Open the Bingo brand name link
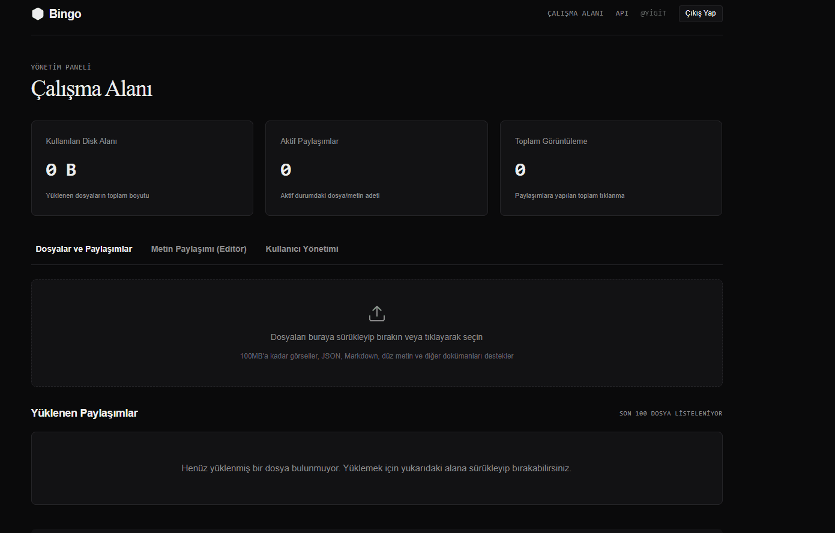The height and width of the screenshot is (533, 835). tap(65, 14)
